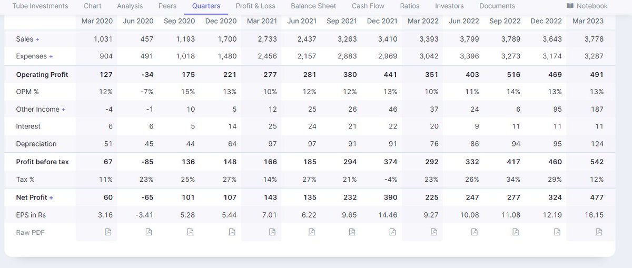Select the OPM % row label
The width and height of the screenshot is (632, 268).
click(x=27, y=92)
